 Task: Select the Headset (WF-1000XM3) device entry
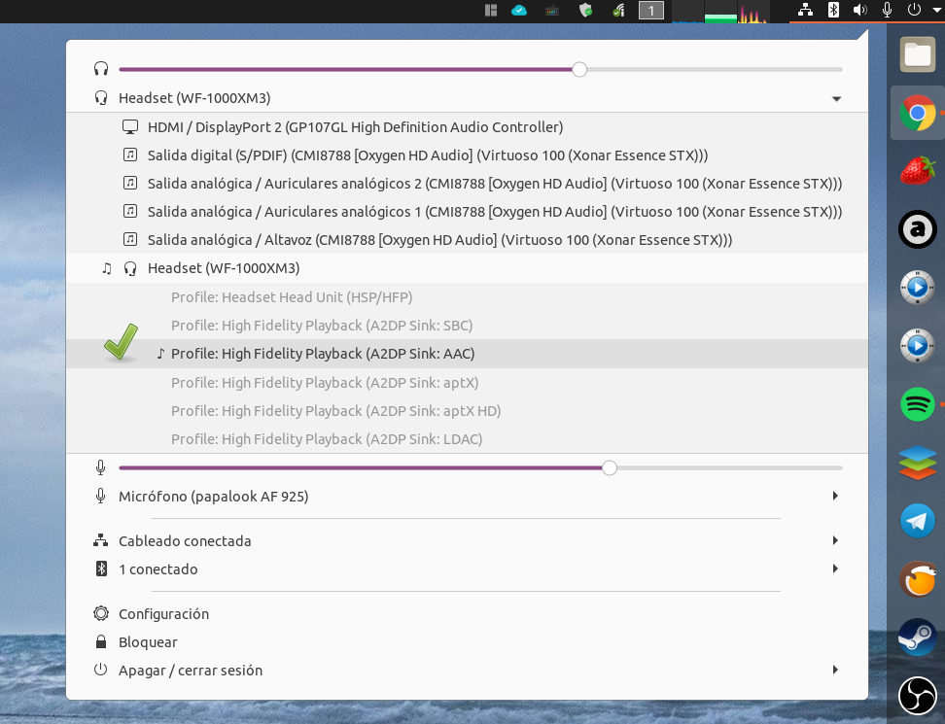point(467,268)
